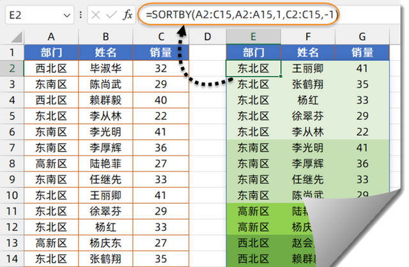
Task: Select column A header
Action: [x=51, y=37]
